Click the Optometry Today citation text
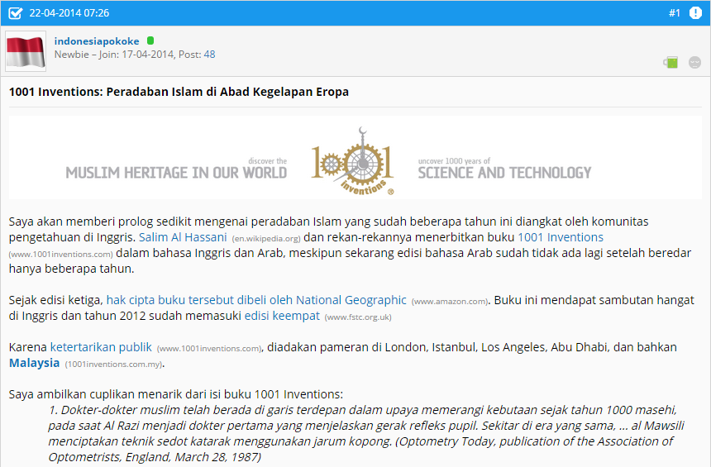 [x=361, y=450]
